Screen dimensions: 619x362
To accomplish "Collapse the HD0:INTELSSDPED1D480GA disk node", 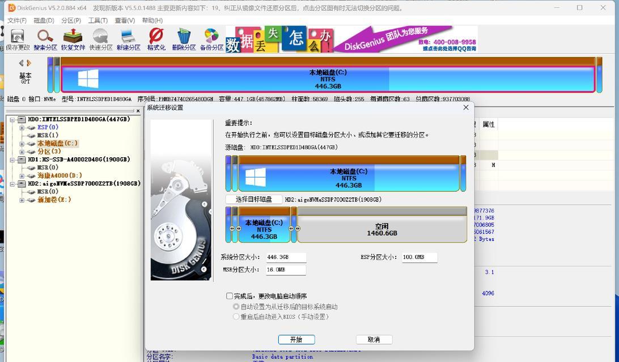I will tap(12, 119).
